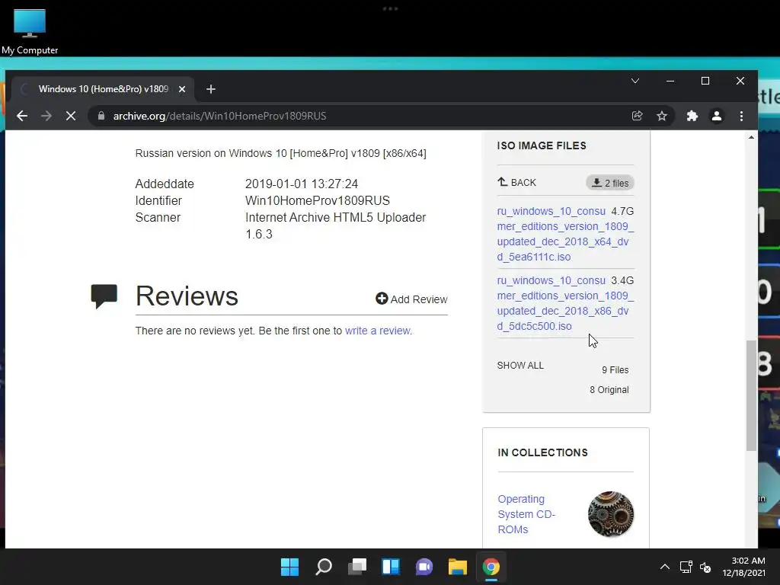Screen dimensions: 780x585
Task: Click the Reviews heading
Action: [x=187, y=296]
